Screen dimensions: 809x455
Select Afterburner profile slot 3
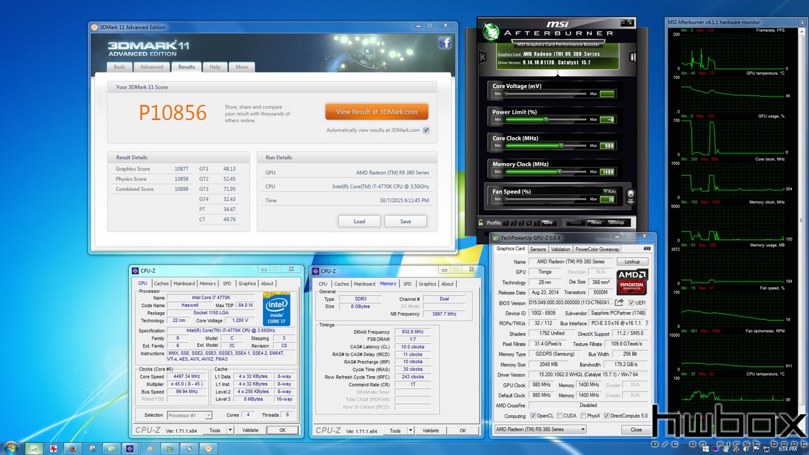tap(521, 222)
